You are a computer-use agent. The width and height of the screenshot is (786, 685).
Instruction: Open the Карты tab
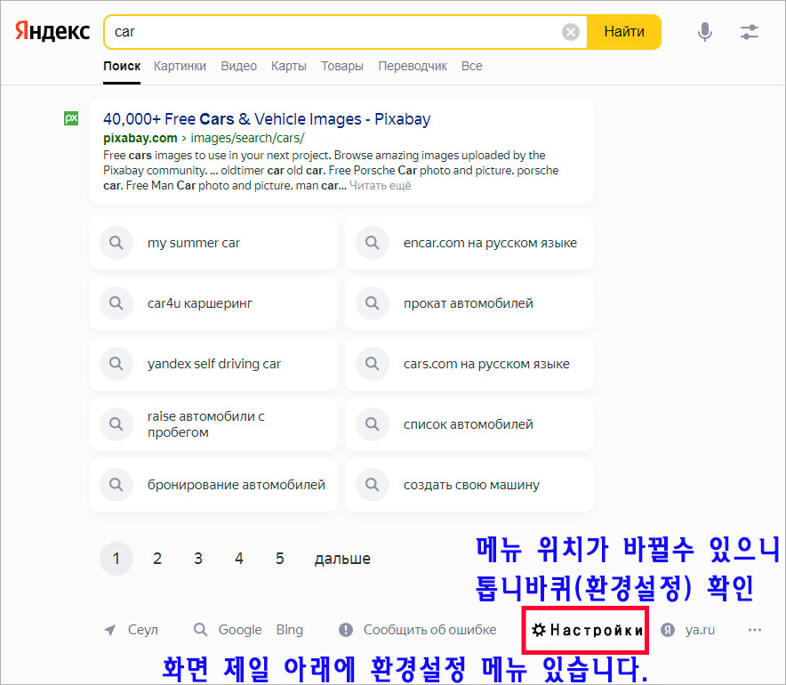[x=289, y=66]
